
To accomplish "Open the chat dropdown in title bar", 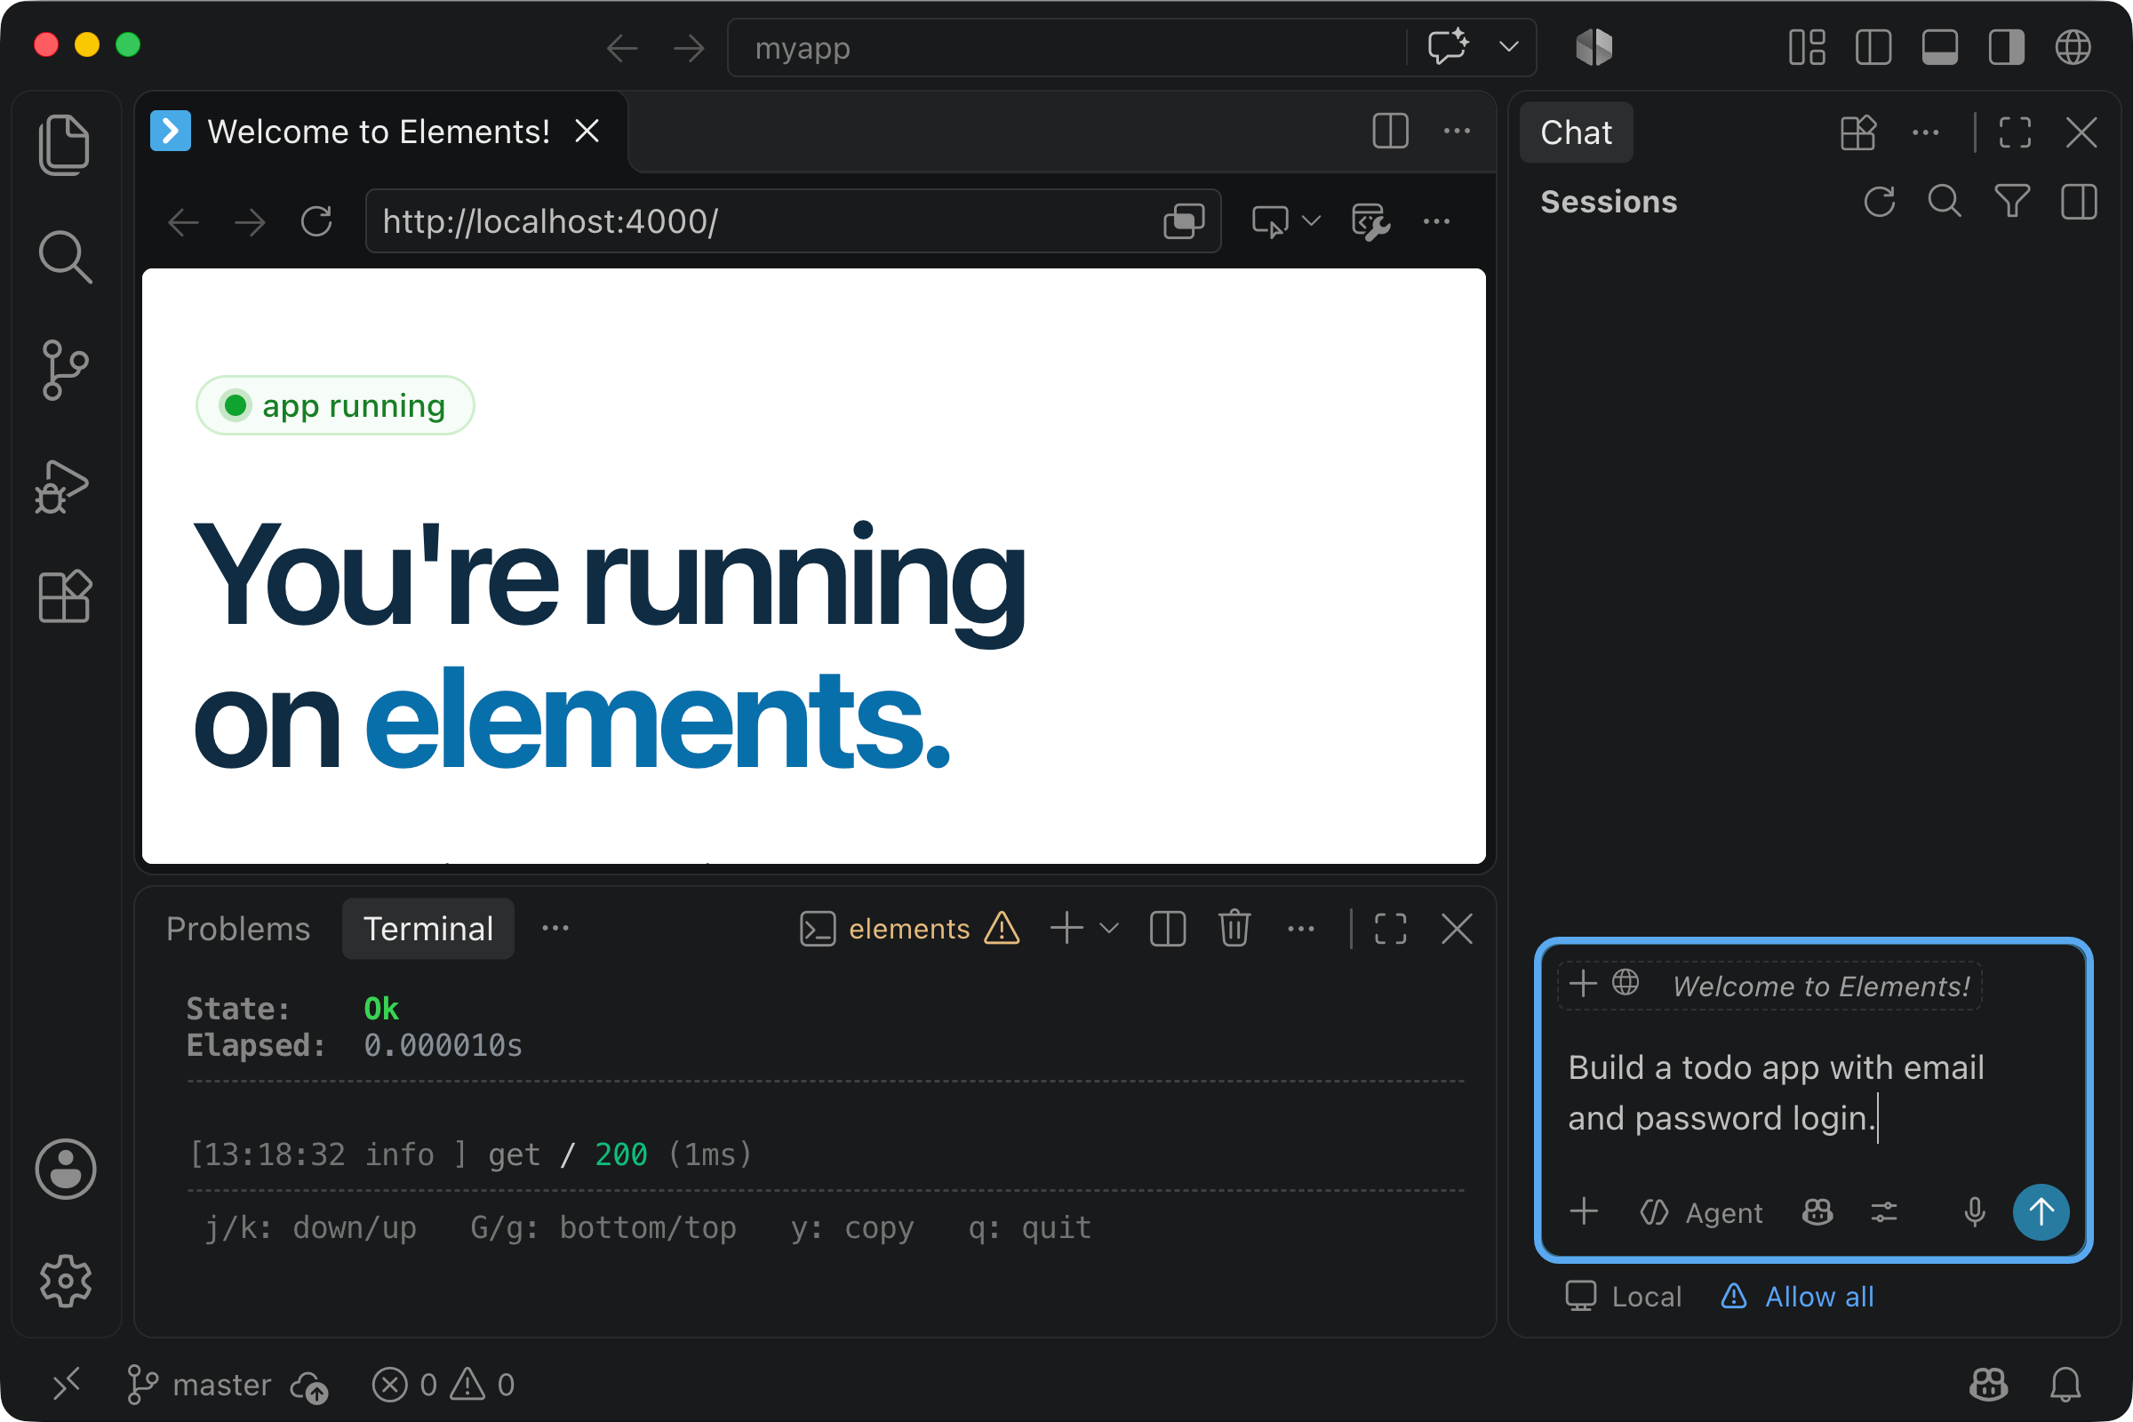I will pos(1509,46).
